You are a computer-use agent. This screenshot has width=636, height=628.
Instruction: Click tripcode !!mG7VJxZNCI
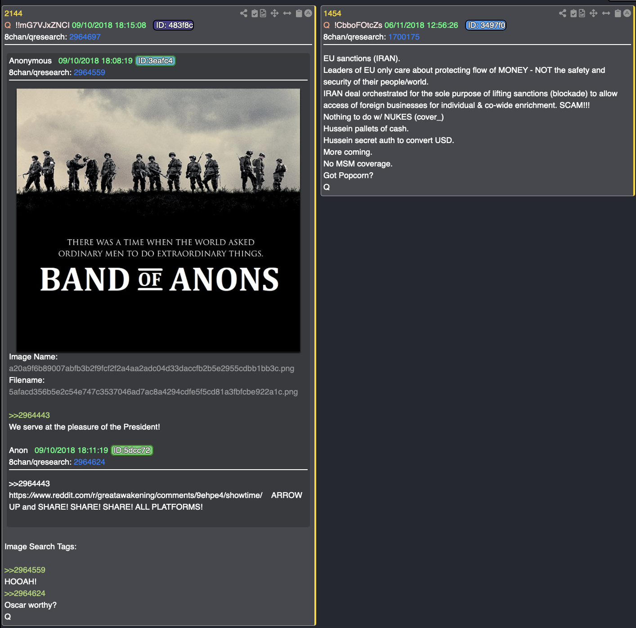[x=42, y=25]
